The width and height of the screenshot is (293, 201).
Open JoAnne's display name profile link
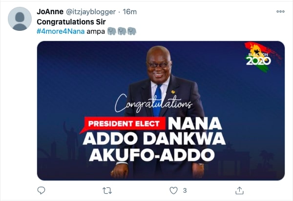pyautogui.click(x=50, y=12)
